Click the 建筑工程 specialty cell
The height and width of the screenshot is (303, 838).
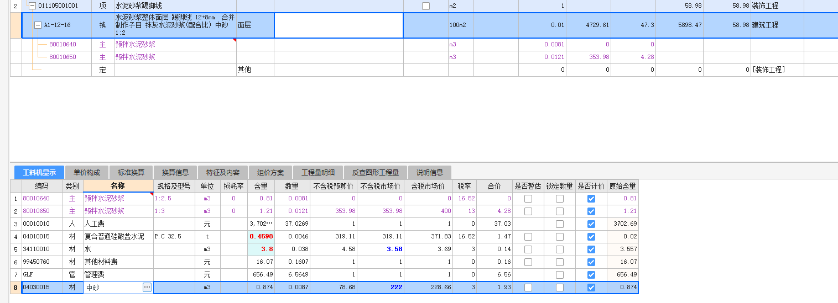[x=777, y=25]
